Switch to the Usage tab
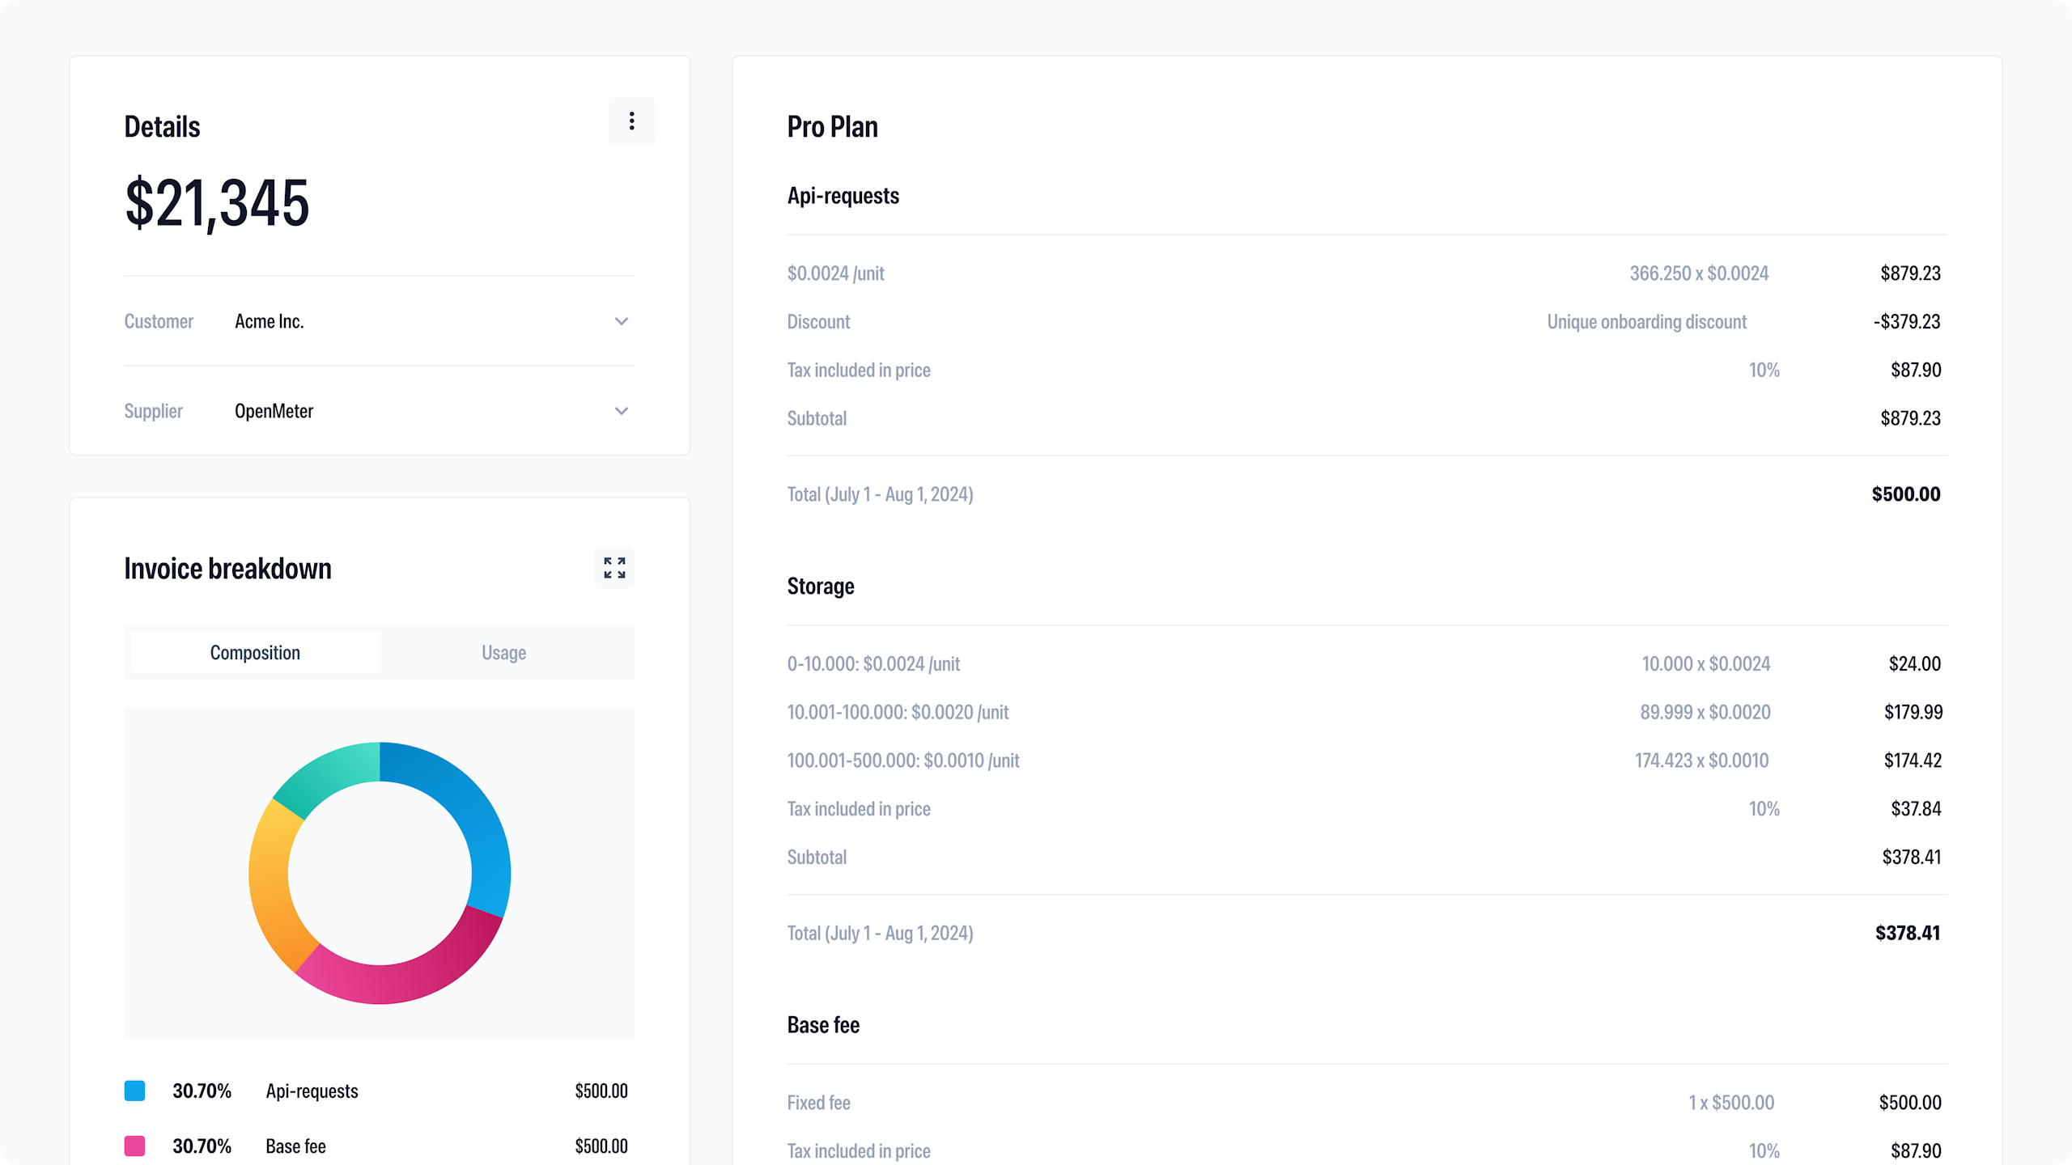The image size is (2072, 1165). coord(503,653)
